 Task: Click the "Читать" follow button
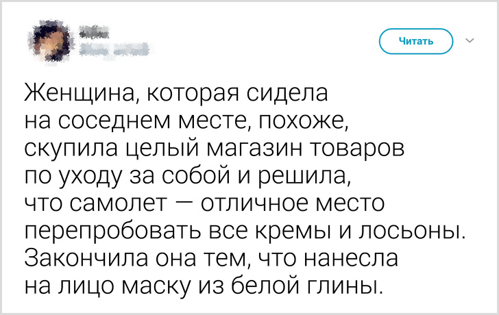(416, 41)
